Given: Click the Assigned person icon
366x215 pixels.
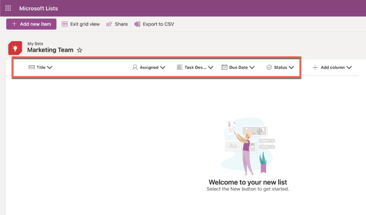Looking at the screenshot, I should pos(135,67).
